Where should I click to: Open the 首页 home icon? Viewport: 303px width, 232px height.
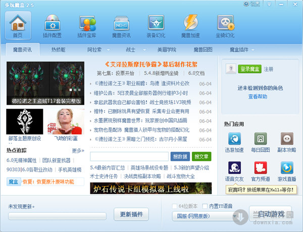[18, 26]
